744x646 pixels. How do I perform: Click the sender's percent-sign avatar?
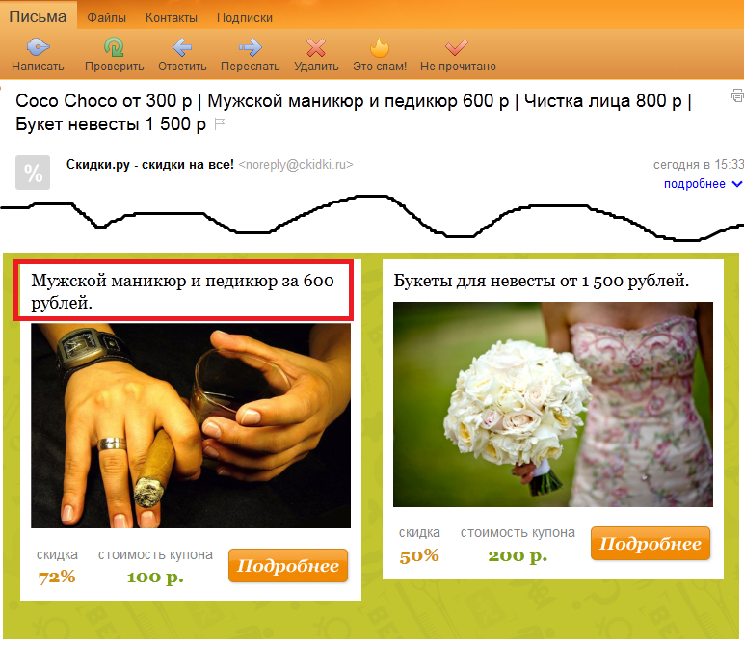33,174
